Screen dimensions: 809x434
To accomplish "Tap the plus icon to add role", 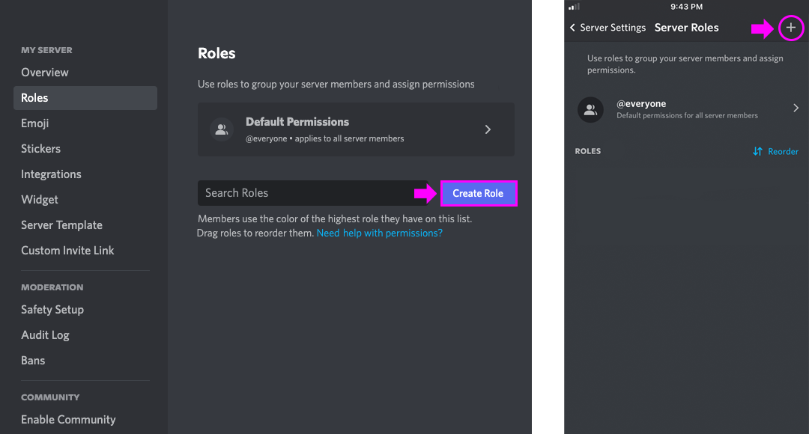I will coord(791,28).
